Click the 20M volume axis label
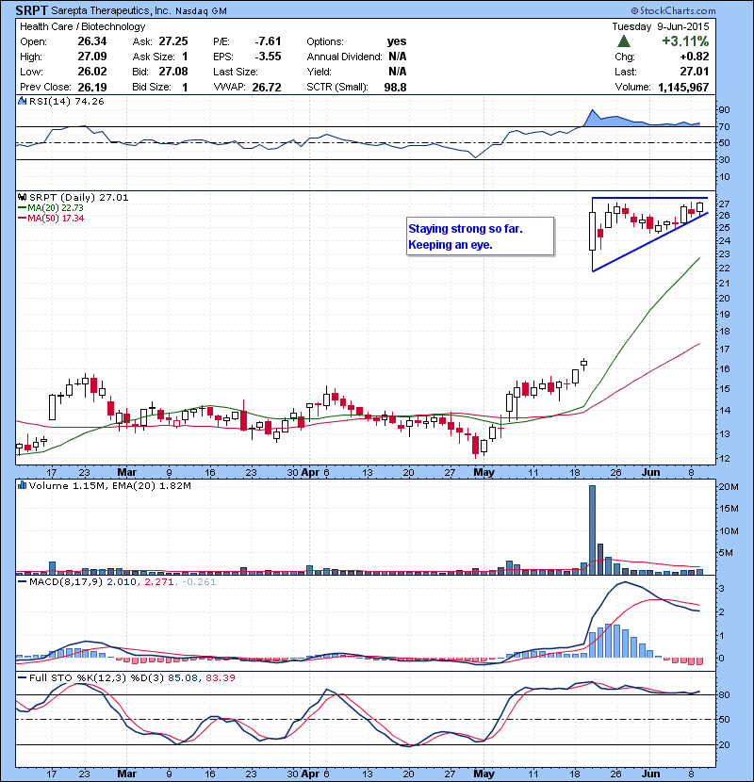This screenshot has height=782, width=754. pyautogui.click(x=728, y=486)
